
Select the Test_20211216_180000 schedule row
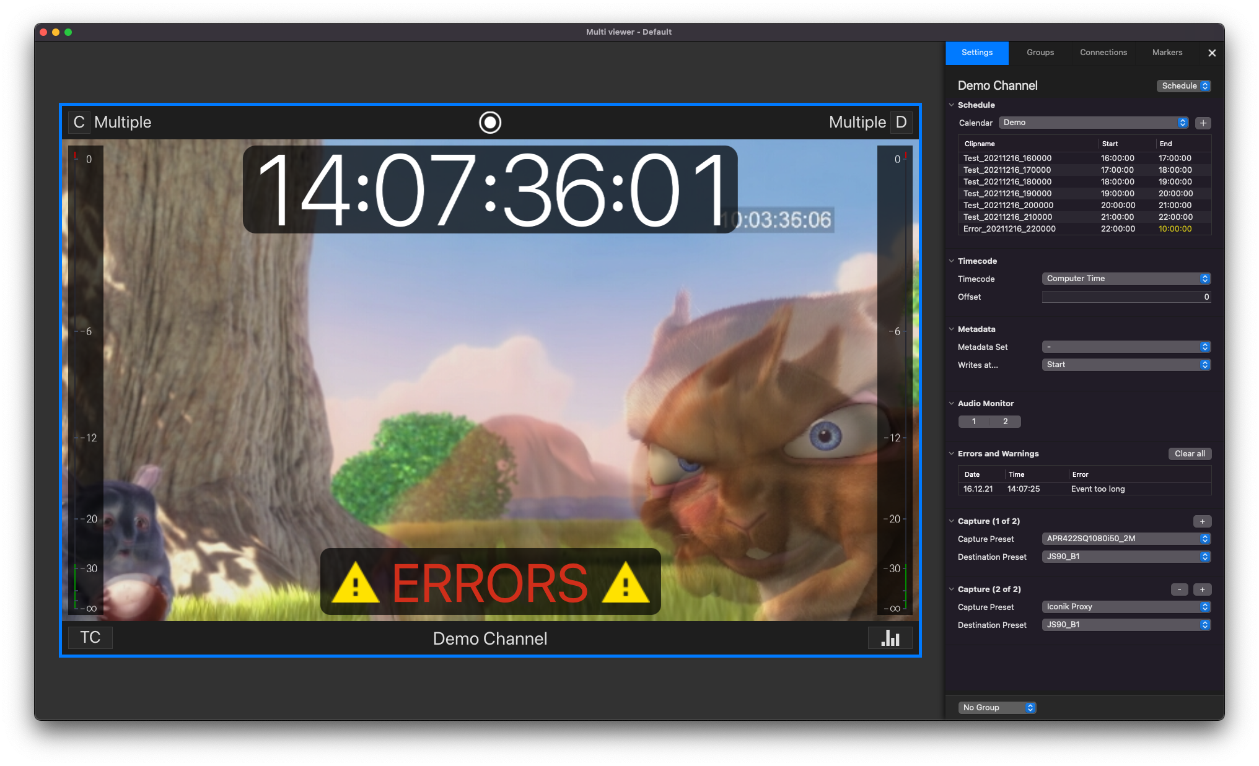tap(1085, 182)
